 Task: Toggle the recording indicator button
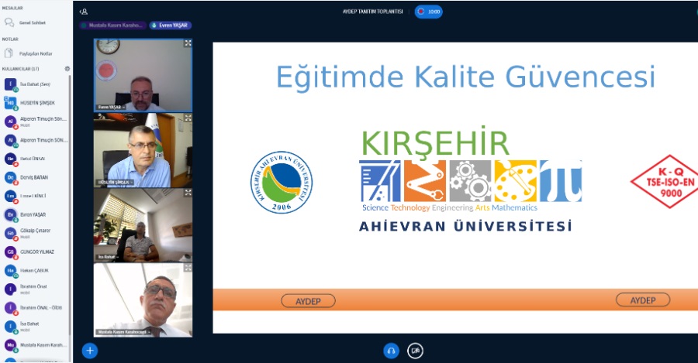coord(429,12)
